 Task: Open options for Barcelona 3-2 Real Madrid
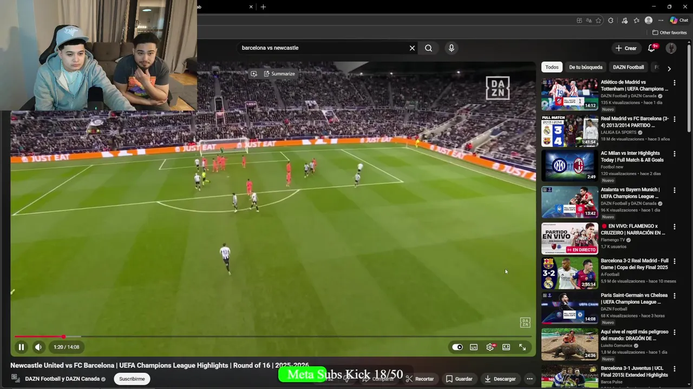coord(675,261)
